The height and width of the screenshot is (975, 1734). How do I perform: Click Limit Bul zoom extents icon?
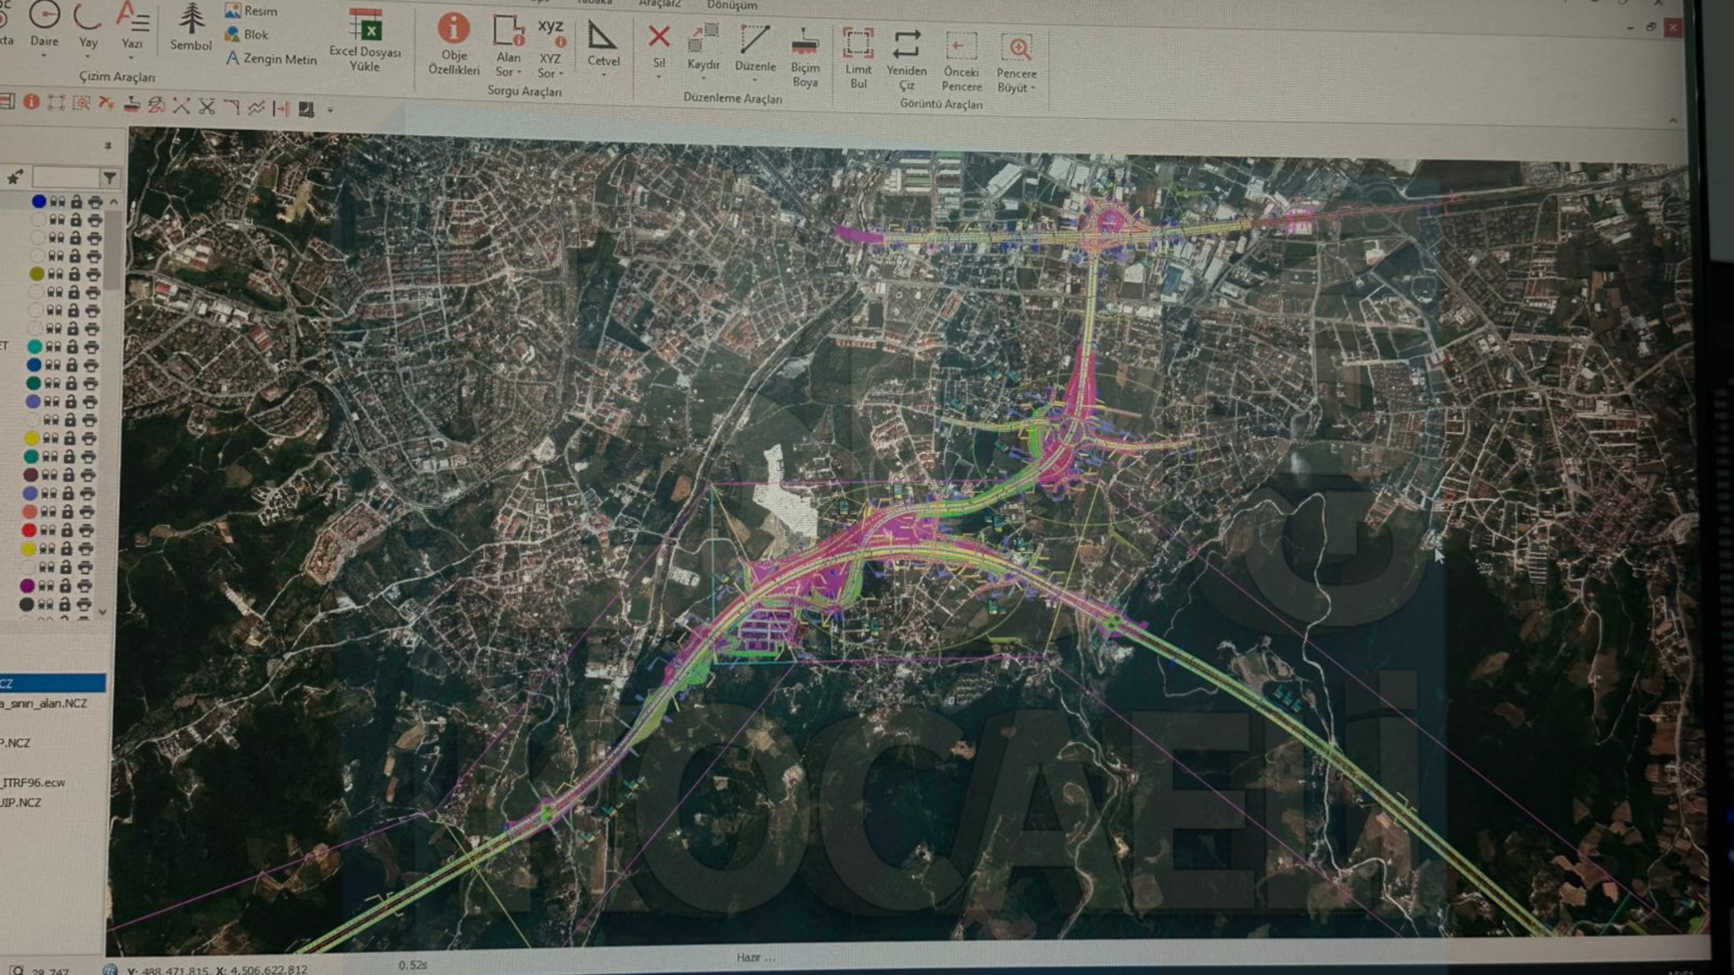(x=858, y=43)
